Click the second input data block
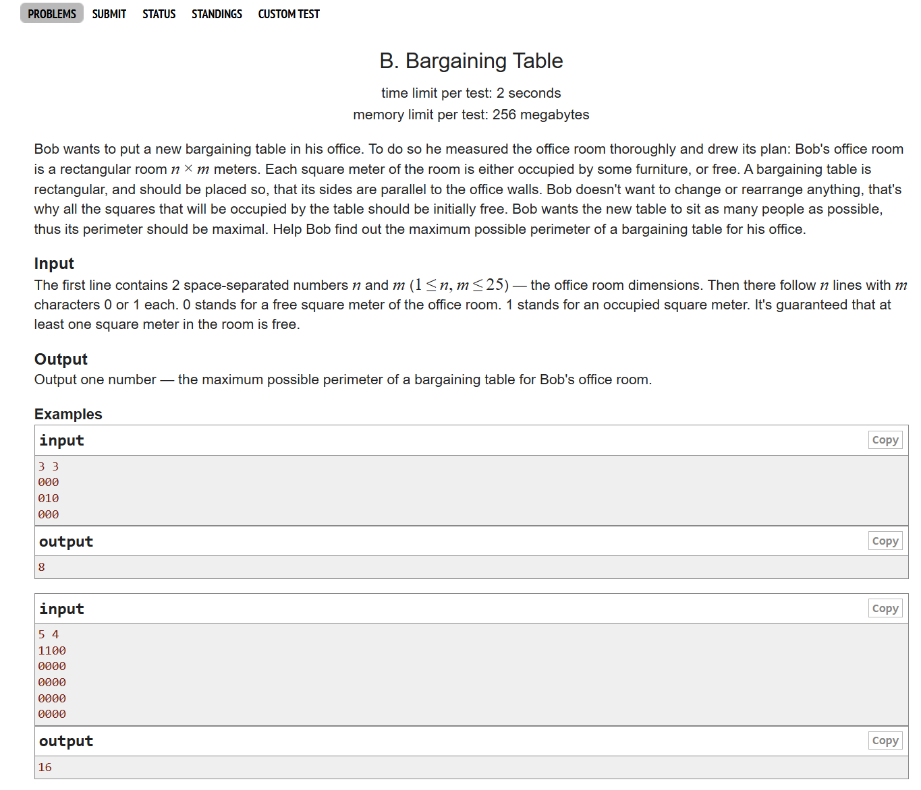This screenshot has width=921, height=790. click(x=471, y=675)
